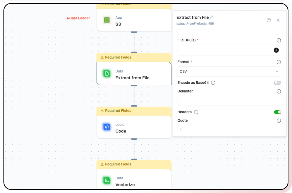
Task: Click the green Vectorize node icon
Action: 107,180
